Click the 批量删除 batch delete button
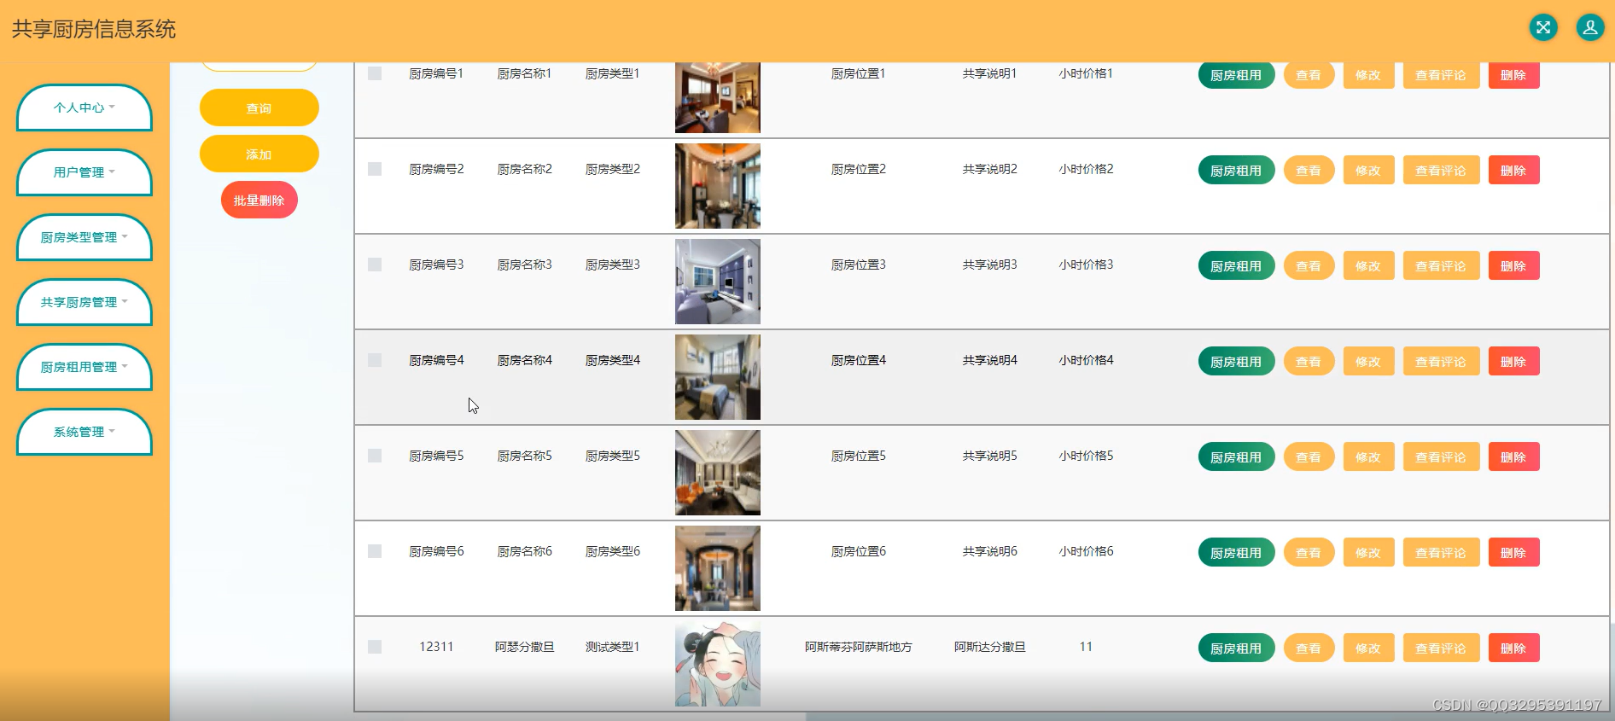Image resolution: width=1615 pixels, height=721 pixels. 259,201
